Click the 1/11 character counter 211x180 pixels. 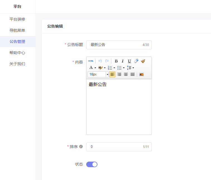[146, 147]
